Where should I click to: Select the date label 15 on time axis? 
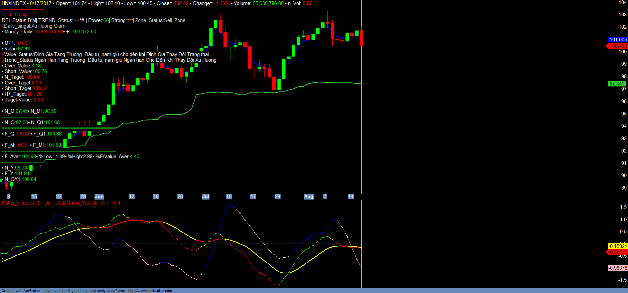34,197
